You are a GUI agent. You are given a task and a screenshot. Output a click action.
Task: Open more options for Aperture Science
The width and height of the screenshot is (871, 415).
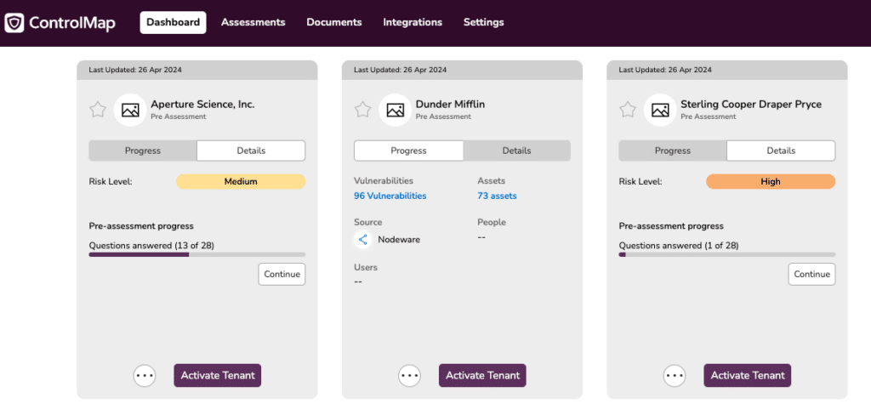145,376
